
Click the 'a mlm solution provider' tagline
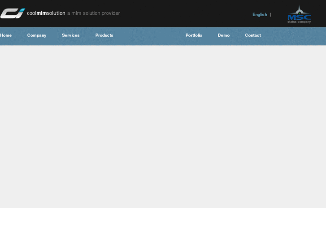[x=94, y=13]
